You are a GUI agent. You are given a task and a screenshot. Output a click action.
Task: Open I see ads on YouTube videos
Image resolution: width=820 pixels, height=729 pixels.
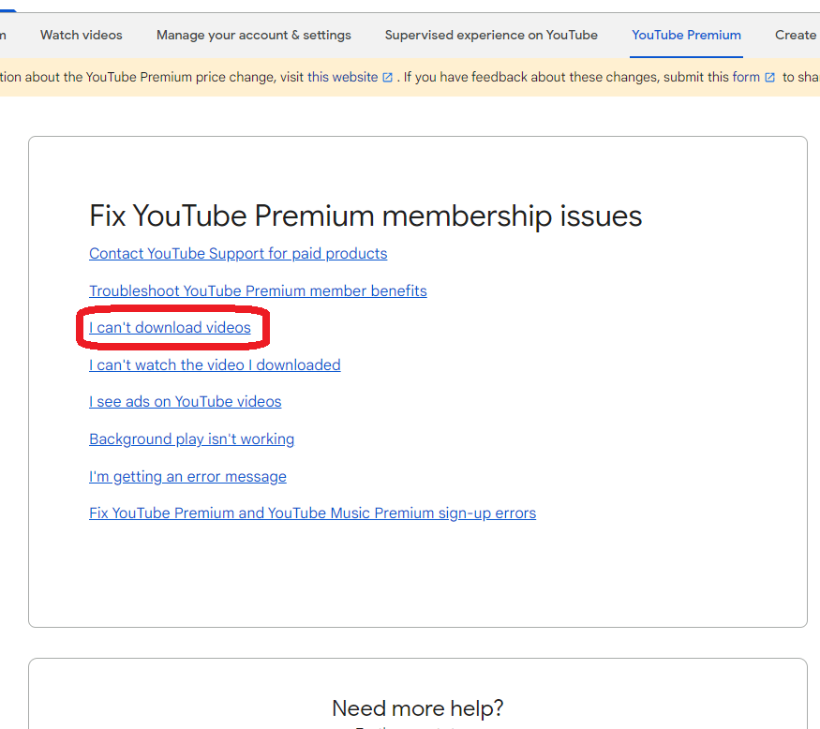click(186, 402)
